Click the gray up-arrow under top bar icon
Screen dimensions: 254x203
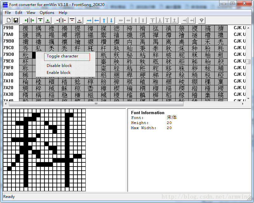click(x=152, y=20)
